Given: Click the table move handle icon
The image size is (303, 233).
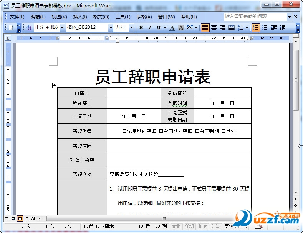Looking at the screenshot, I should 55,85.
